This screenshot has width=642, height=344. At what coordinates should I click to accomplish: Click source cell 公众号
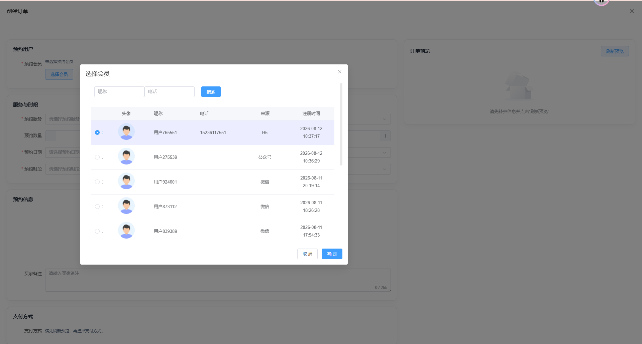(x=265, y=157)
